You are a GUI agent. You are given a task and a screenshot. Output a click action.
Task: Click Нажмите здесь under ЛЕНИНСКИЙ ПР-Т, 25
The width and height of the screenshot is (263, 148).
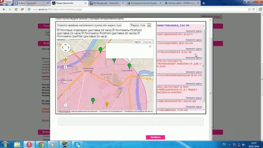click(194, 40)
